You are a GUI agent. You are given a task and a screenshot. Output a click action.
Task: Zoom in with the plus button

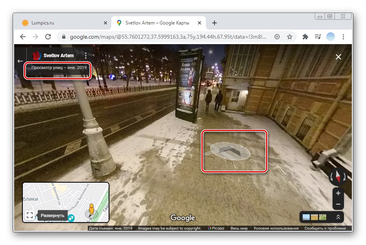(x=338, y=193)
